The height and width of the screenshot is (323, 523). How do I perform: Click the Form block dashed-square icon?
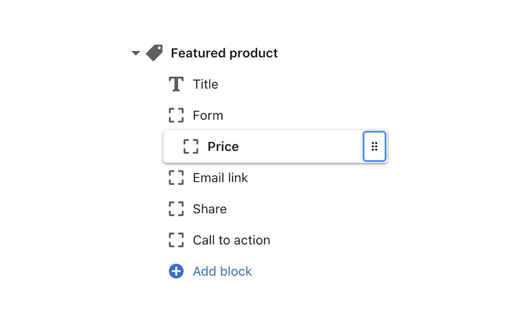176,115
